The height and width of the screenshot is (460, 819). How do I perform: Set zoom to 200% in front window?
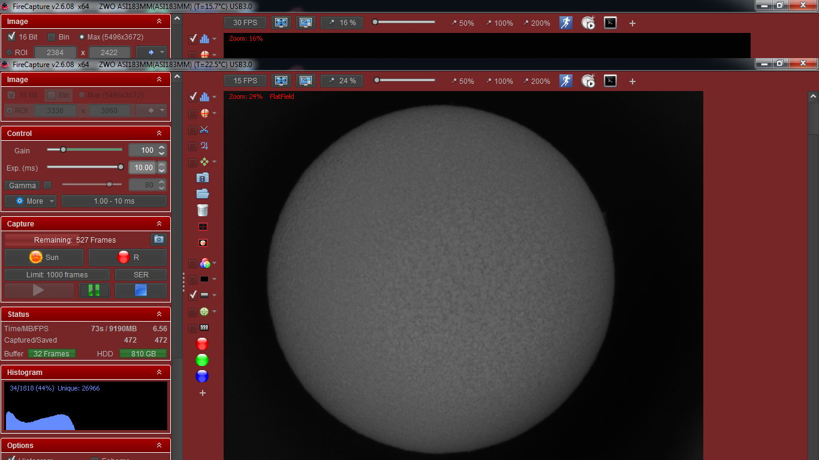tap(536, 81)
